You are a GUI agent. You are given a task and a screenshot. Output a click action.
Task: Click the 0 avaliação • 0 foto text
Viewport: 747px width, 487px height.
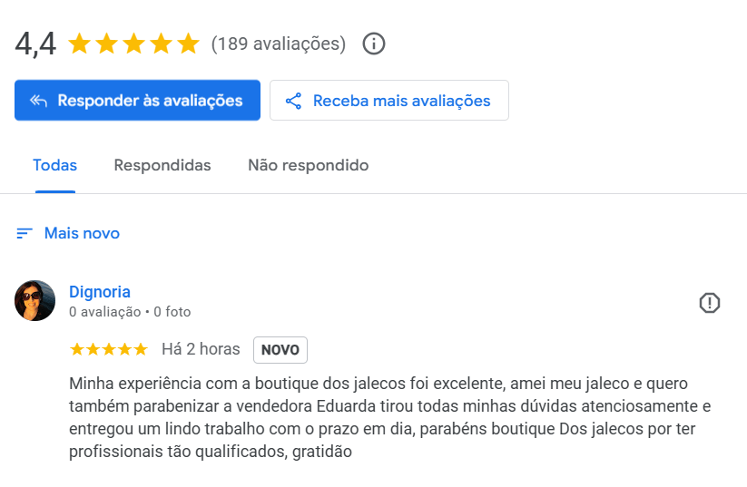130,312
